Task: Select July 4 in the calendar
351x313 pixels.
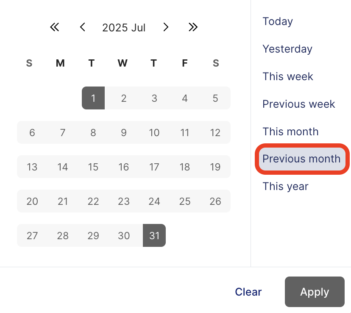Action: pos(185,98)
